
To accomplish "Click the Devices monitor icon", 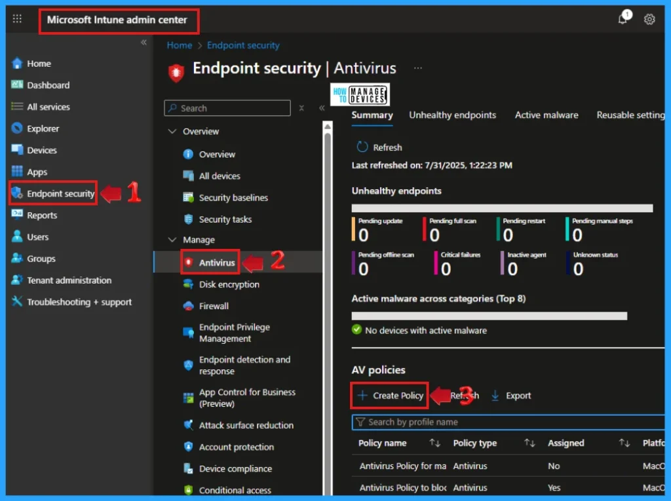I will [x=16, y=150].
